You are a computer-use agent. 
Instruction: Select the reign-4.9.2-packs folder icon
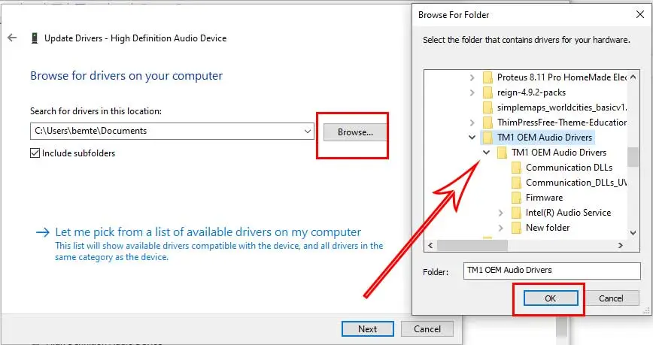click(x=487, y=92)
